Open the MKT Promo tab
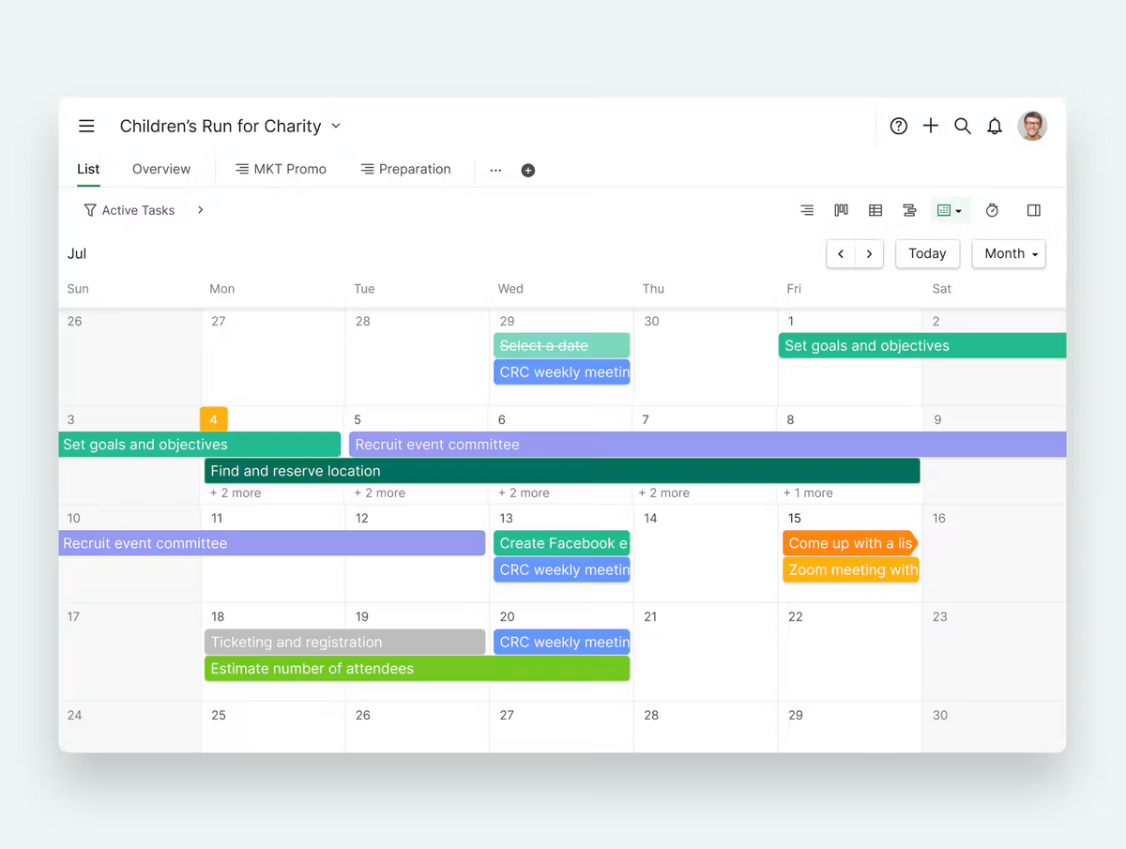This screenshot has width=1126, height=849. coord(281,169)
